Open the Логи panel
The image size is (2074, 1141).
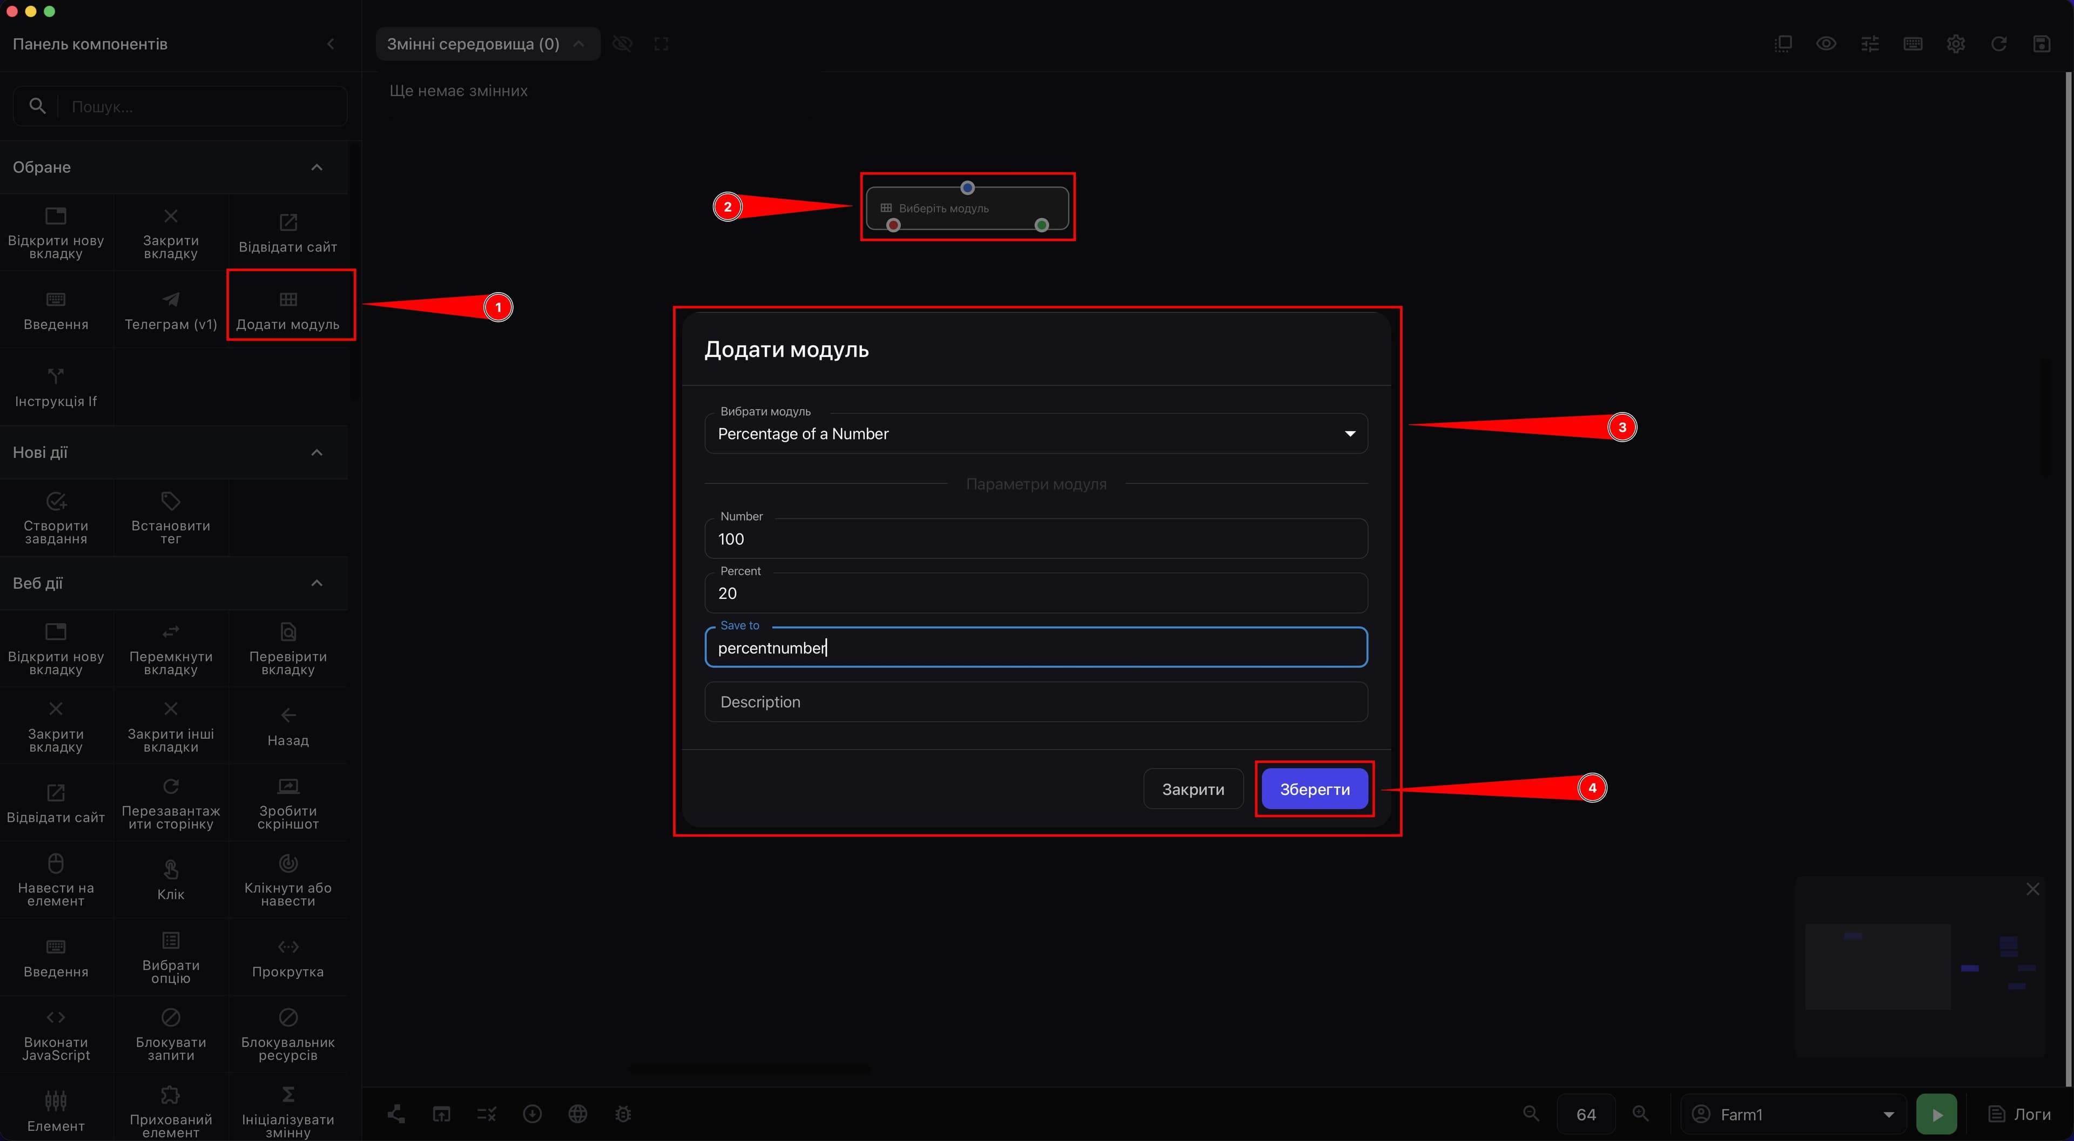click(2018, 1113)
